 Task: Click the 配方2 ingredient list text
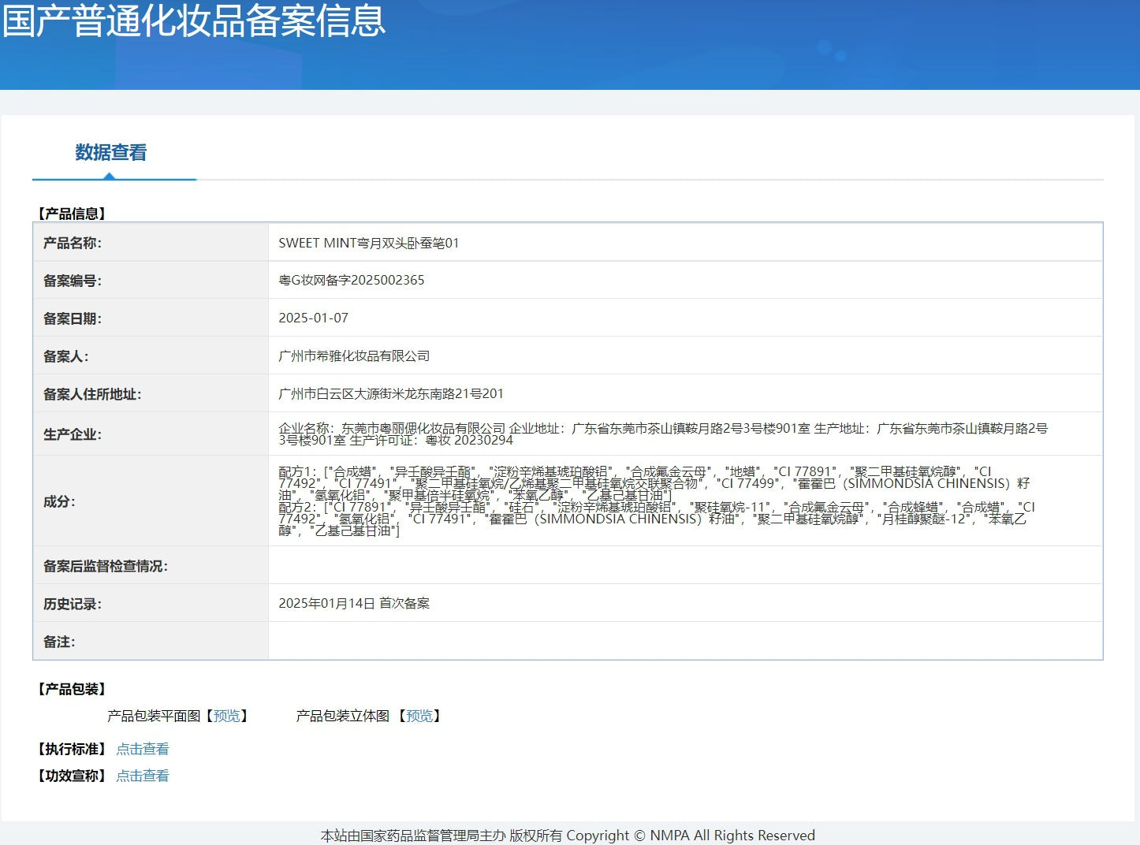(x=654, y=519)
